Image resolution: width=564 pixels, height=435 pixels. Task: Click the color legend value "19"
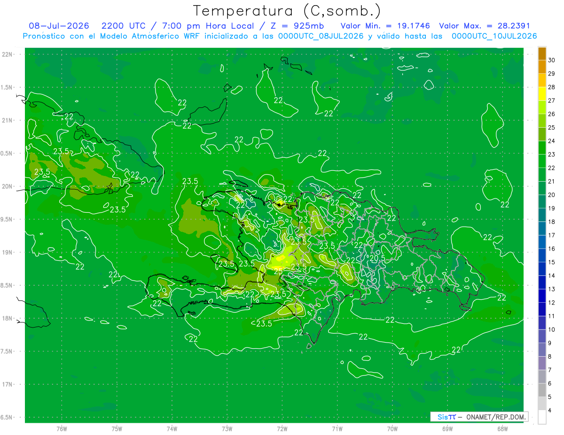click(552, 208)
